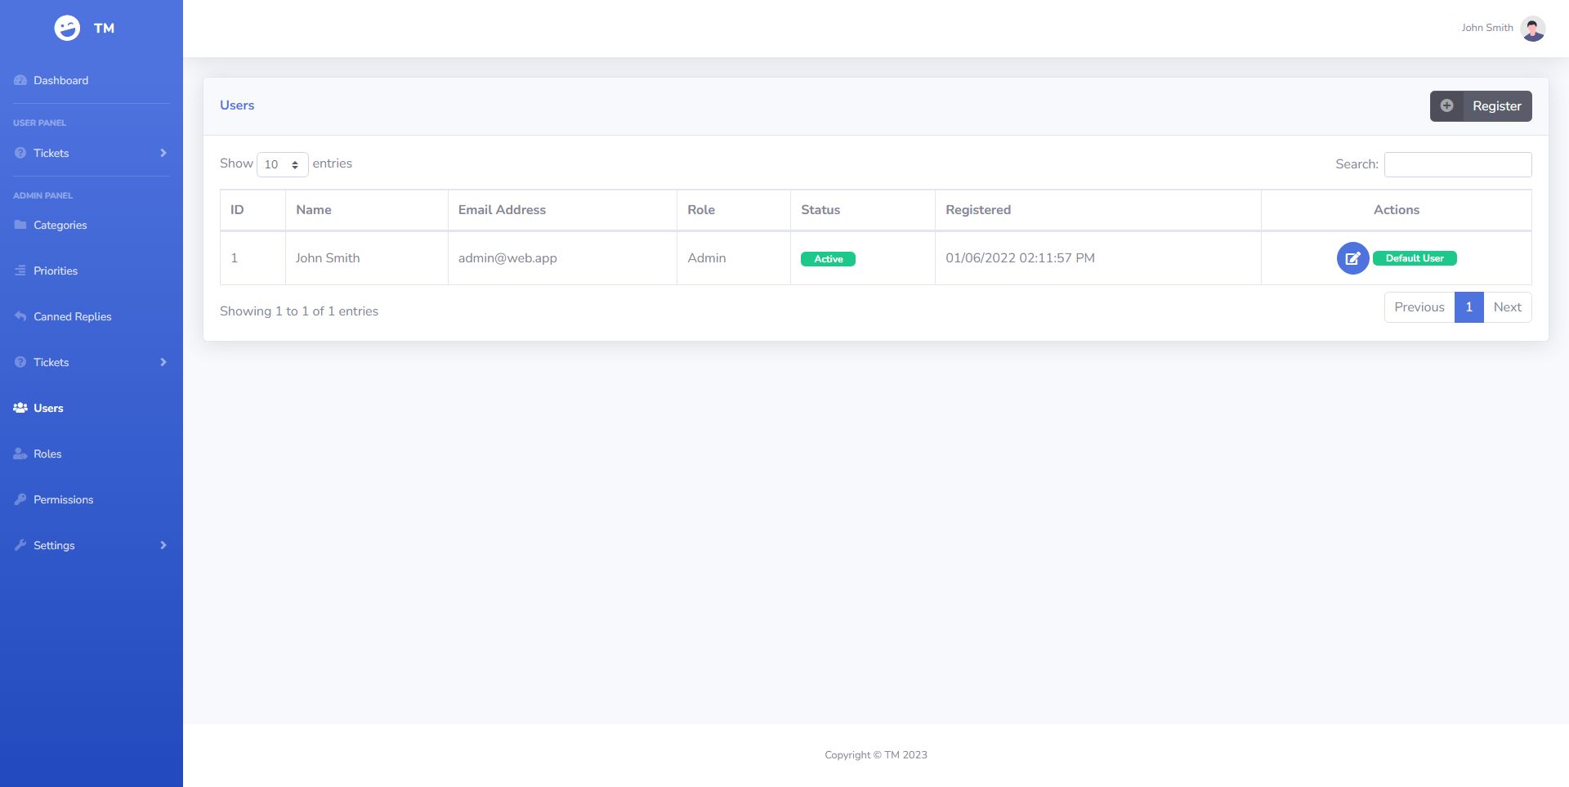The height and width of the screenshot is (787, 1569).
Task: Open Priorities in the sidebar
Action: pos(56,271)
